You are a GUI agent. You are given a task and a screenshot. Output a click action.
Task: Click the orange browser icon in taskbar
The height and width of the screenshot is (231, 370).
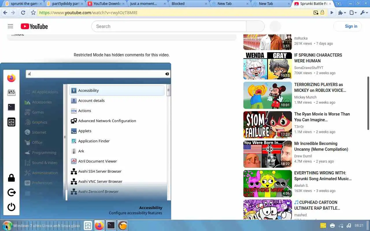click(x=123, y=226)
